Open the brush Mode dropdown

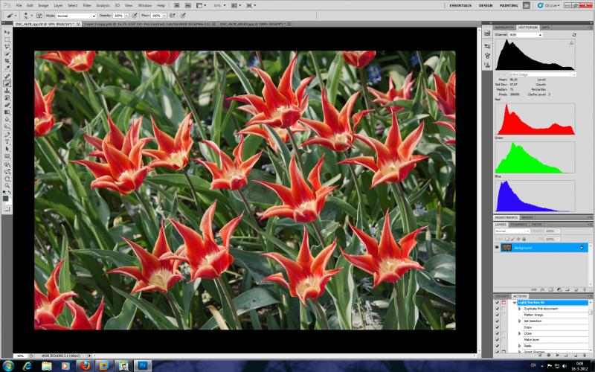pos(76,16)
